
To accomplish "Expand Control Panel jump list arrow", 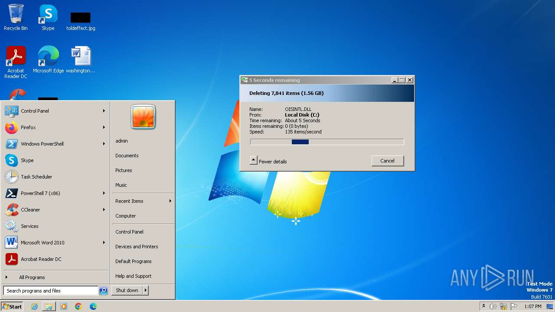I will pos(104,111).
